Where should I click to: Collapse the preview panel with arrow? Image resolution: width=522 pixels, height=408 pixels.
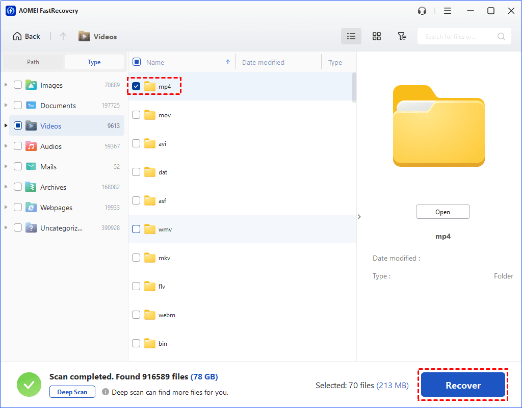click(359, 217)
